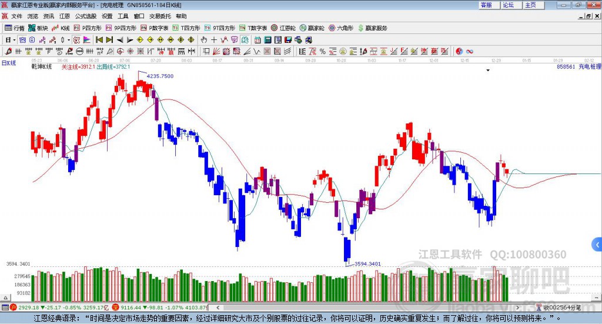Select the pencil drawing tool icon
The height and width of the screenshot is (324, 602).
pos(8,51)
